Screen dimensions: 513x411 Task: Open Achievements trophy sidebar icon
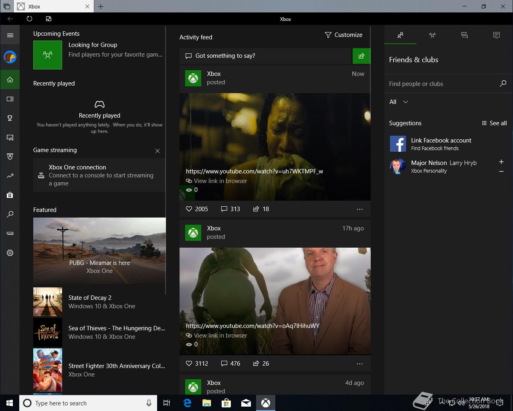coord(10,118)
